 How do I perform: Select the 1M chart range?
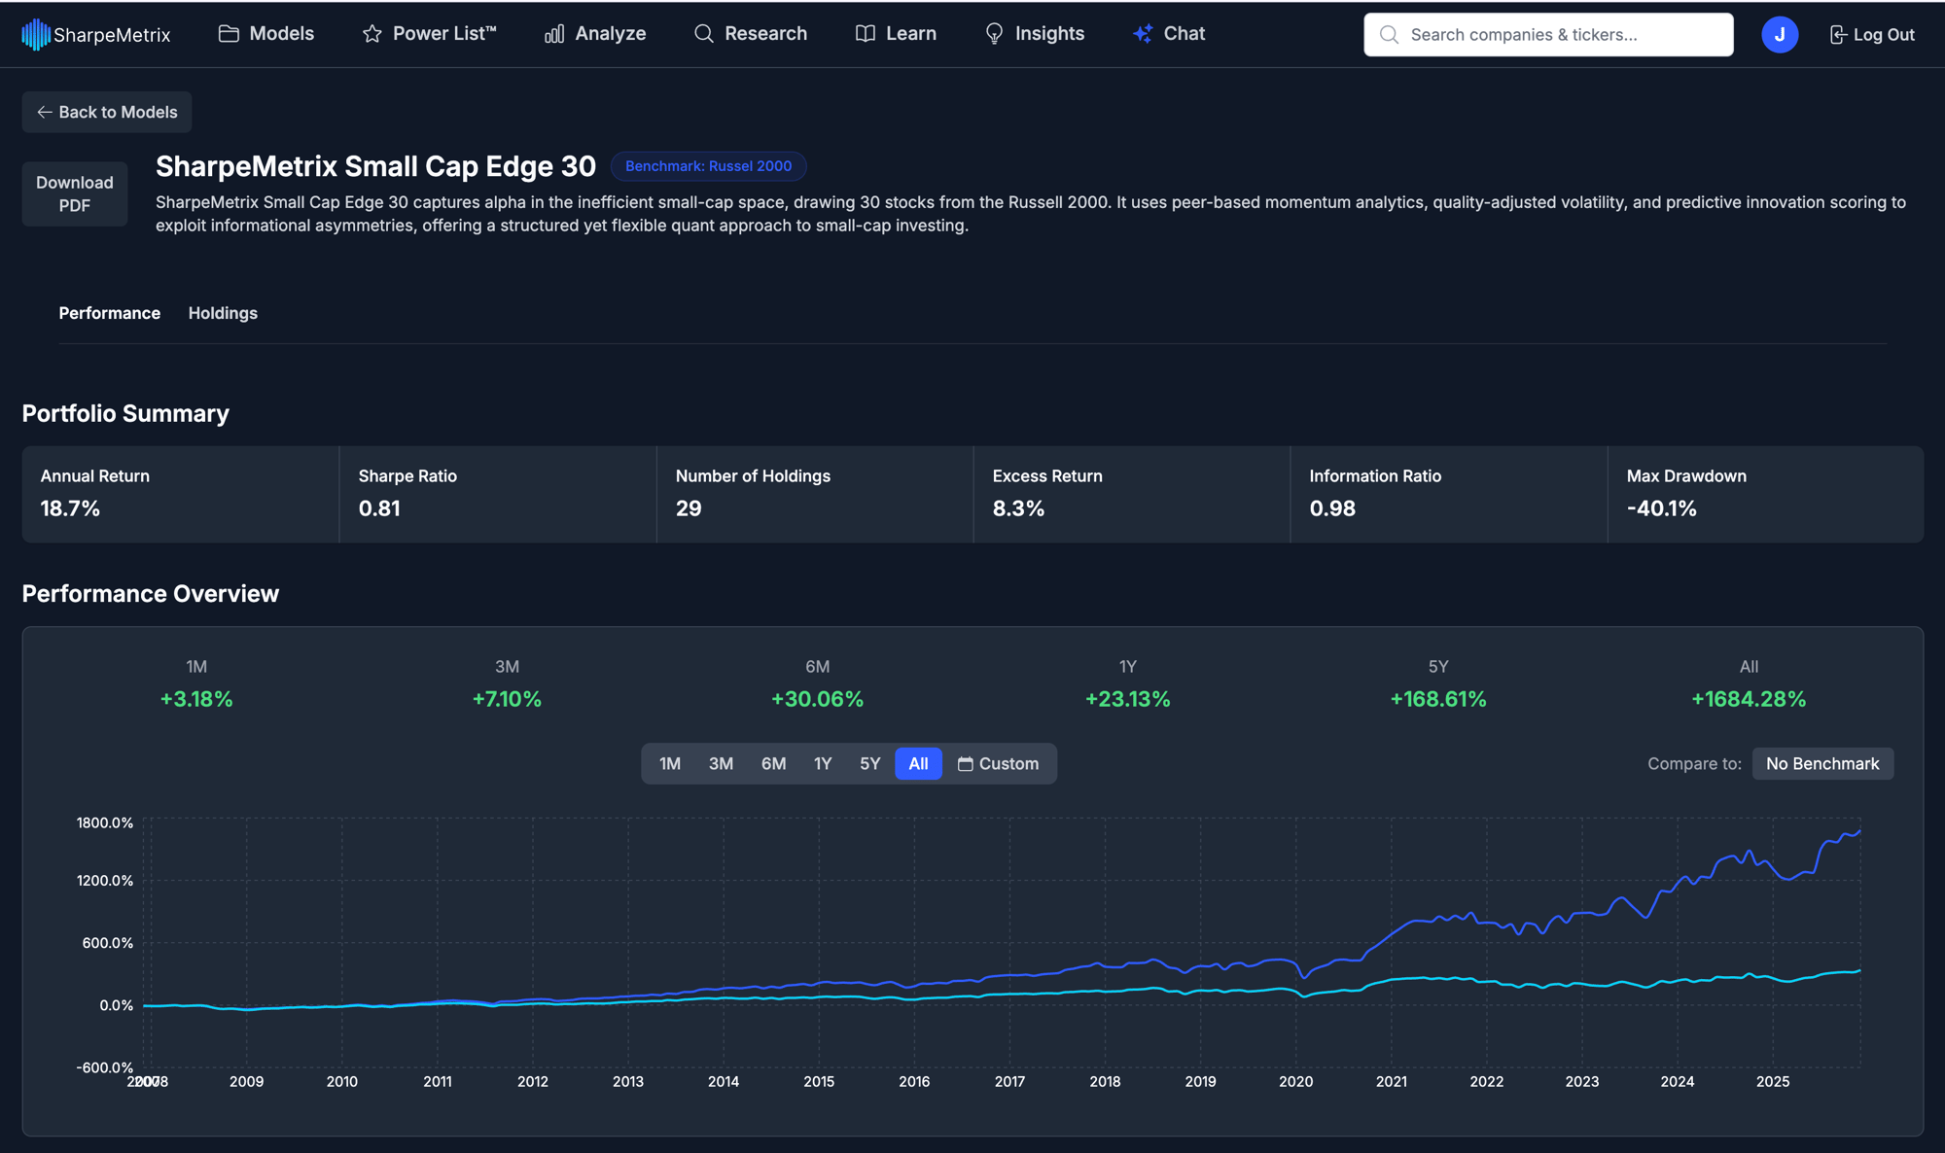click(670, 764)
